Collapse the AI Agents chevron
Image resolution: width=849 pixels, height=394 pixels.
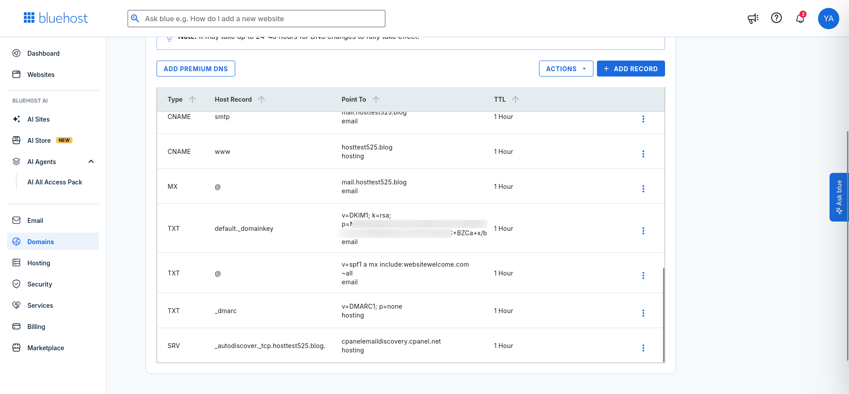91,161
